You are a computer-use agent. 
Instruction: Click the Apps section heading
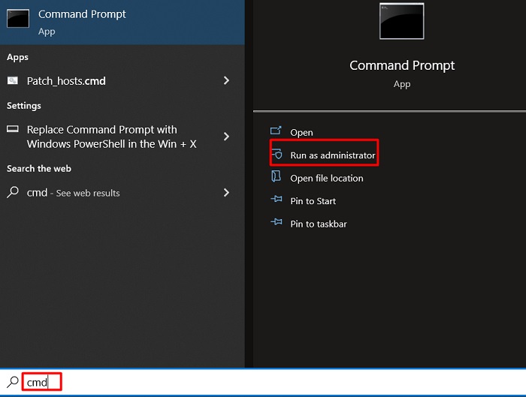click(x=17, y=57)
